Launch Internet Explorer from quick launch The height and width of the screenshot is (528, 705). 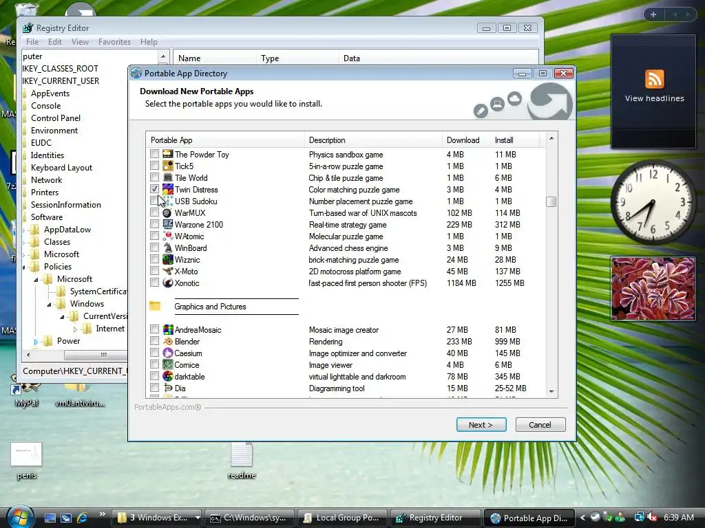(x=83, y=518)
